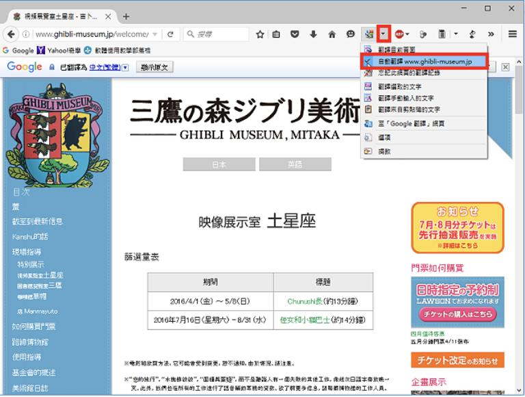Screen dimensions: 525x397
Task: Select the English language button
Action: 295,164
